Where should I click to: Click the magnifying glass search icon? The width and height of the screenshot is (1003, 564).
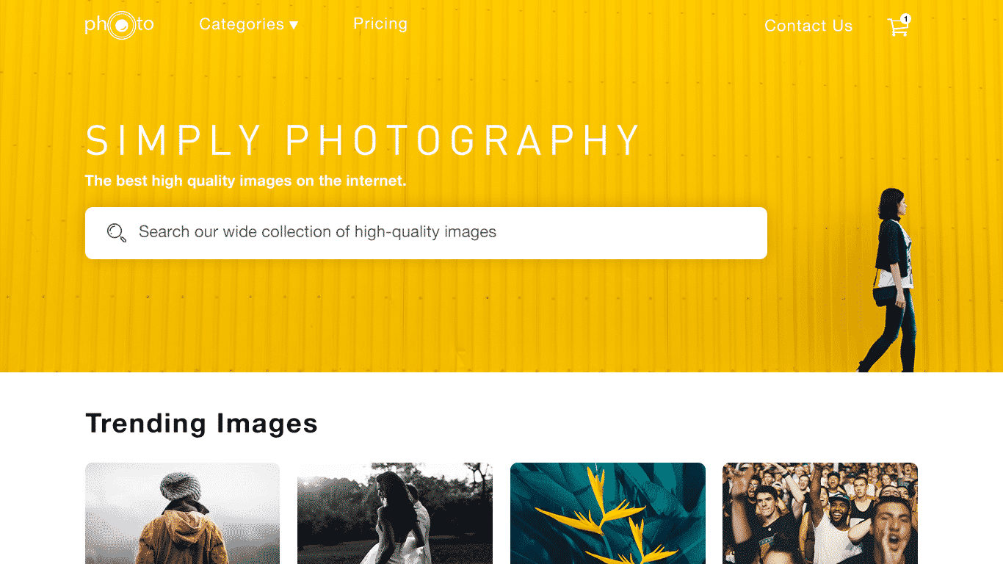116,233
